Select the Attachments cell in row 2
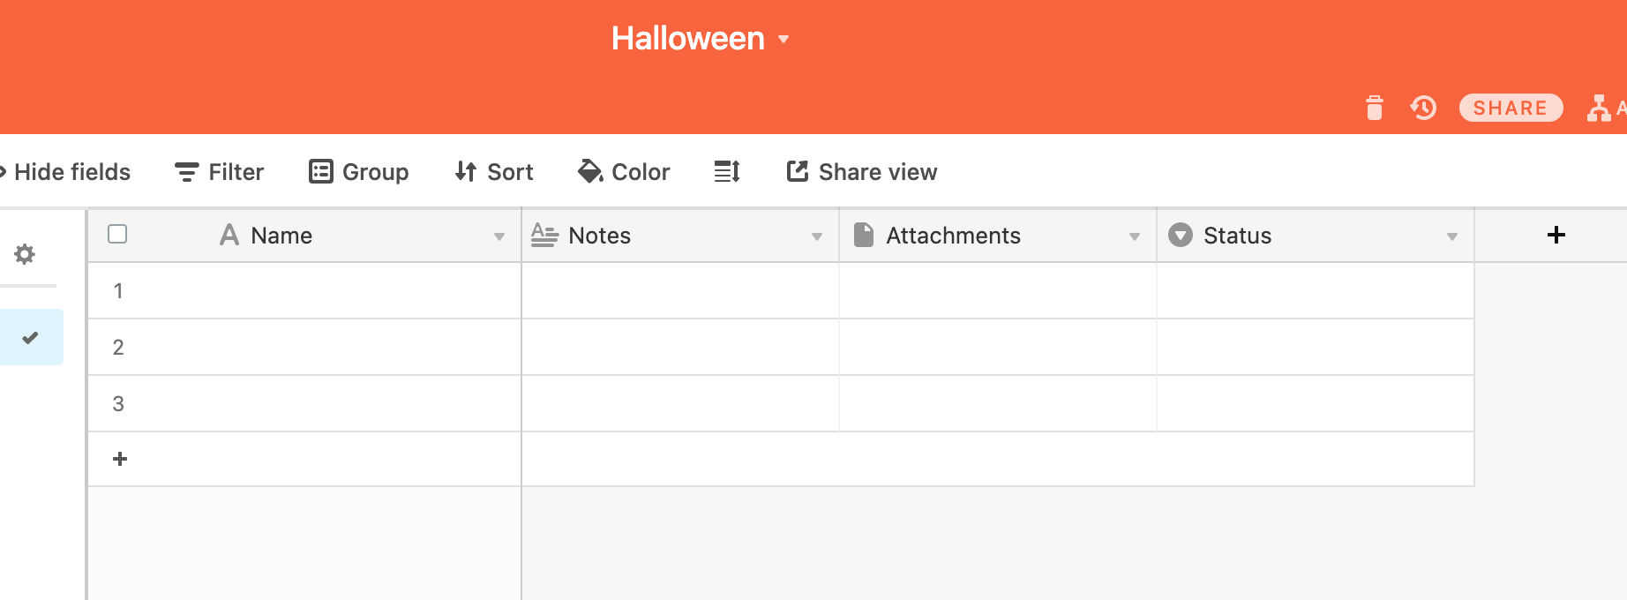This screenshot has height=600, width=1627. pyautogui.click(x=998, y=347)
